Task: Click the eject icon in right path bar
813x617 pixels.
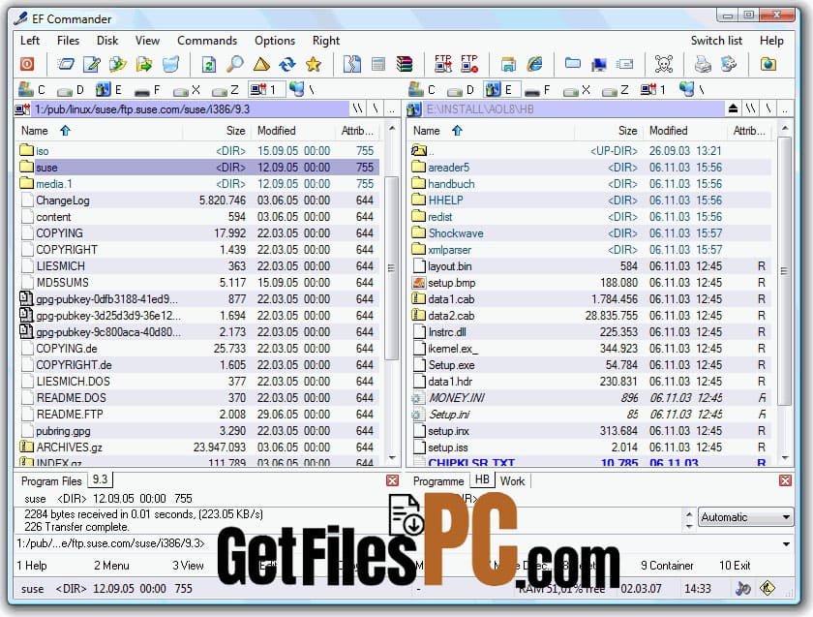Action: (x=734, y=109)
